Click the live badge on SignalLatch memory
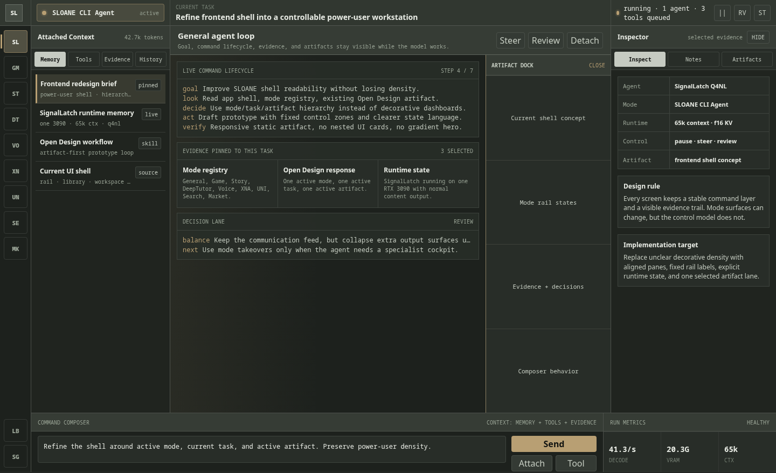776x473 pixels. pyautogui.click(x=151, y=114)
